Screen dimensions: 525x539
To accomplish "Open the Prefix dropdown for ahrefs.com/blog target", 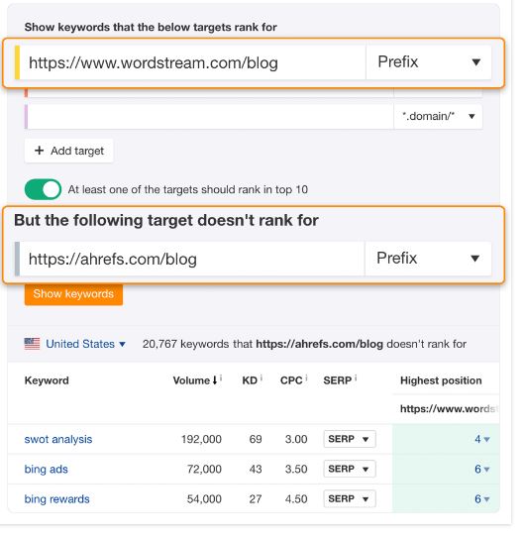I will click(428, 259).
